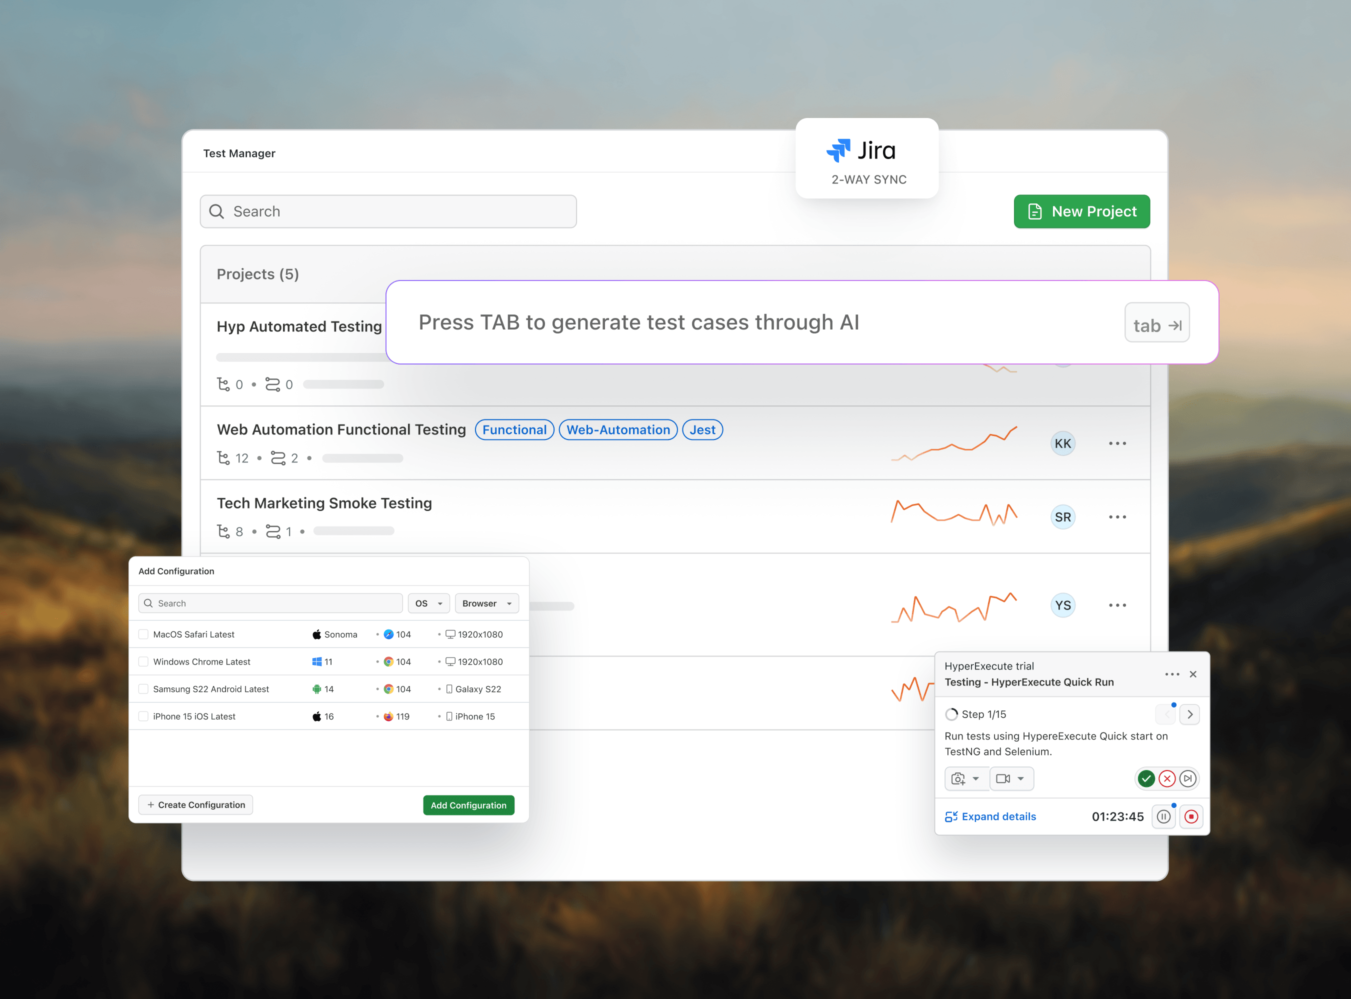
Task: Click the Web Automation Functional Testing trend chart
Action: click(x=953, y=443)
